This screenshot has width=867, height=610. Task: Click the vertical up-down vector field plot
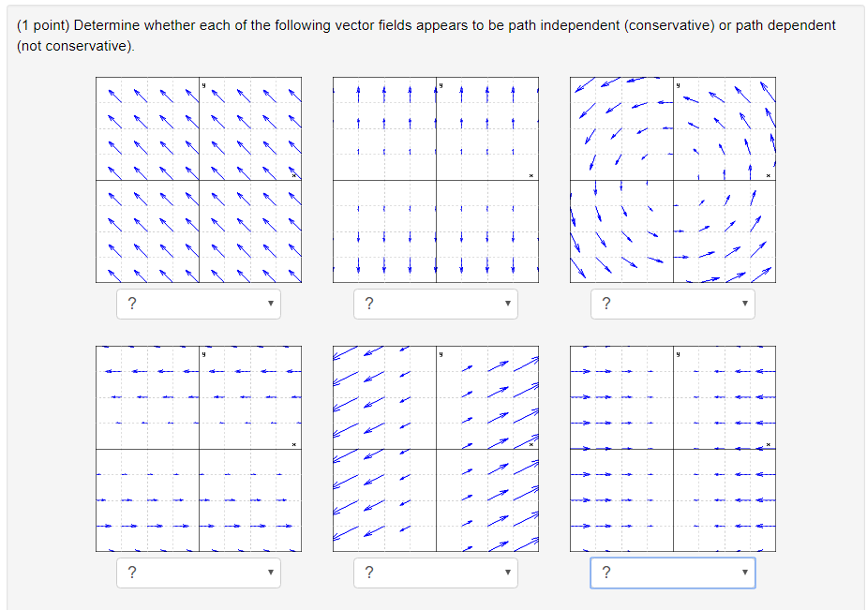[x=436, y=178]
